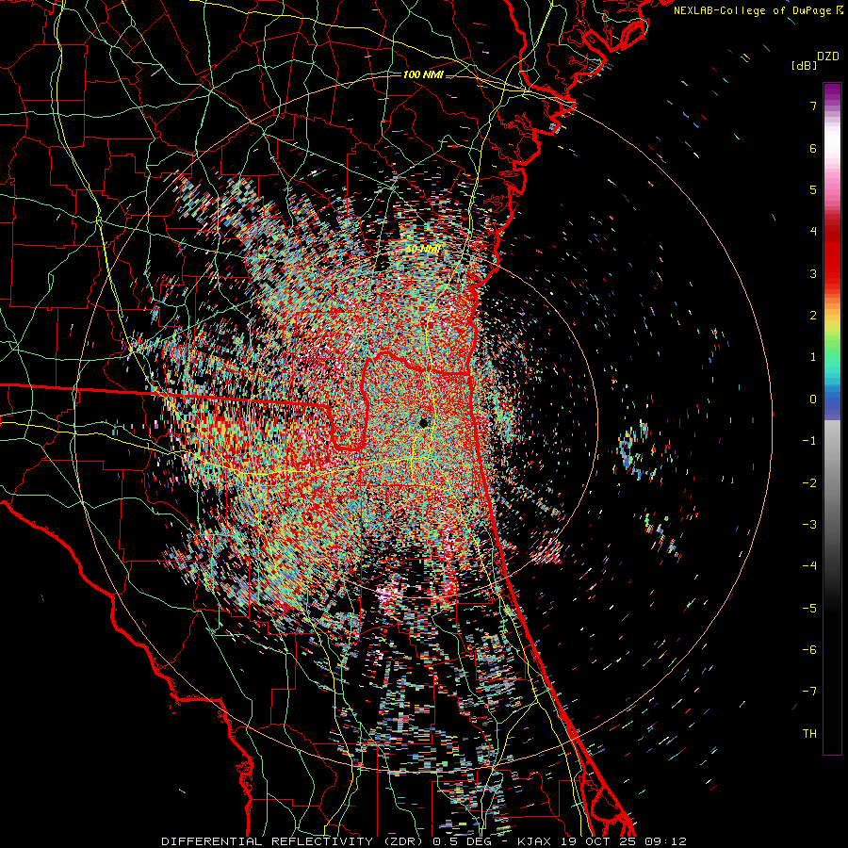Click the -7 dB value on color scale
This screenshot has height=848, width=848.
coord(809,692)
